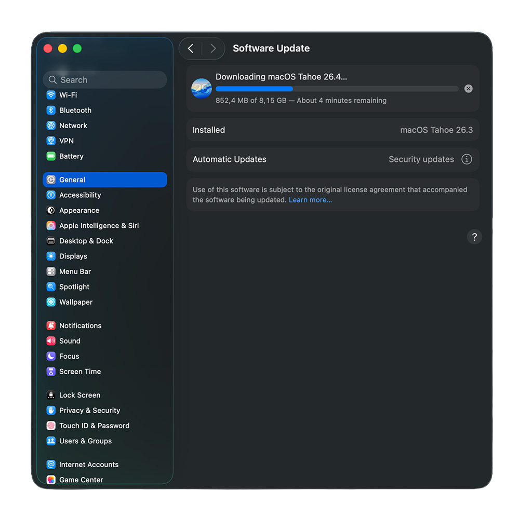Screen dimensions: 532x518
Task: Click the Battery icon in sidebar
Action: click(51, 156)
